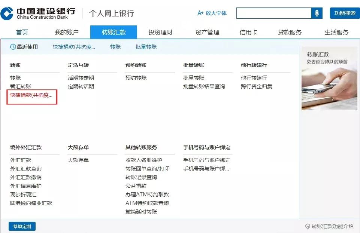Click the 最近使用 recent use clock icon
360x233 pixels.
pos(12,47)
